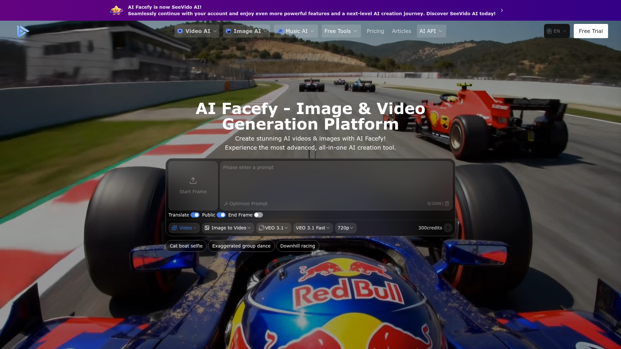Click the star mascot icon in banner
The image size is (621, 349).
pos(116,10)
